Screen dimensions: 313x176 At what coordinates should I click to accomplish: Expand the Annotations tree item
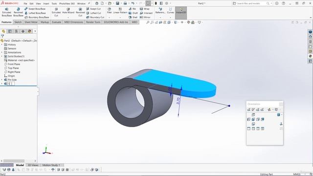2,52
